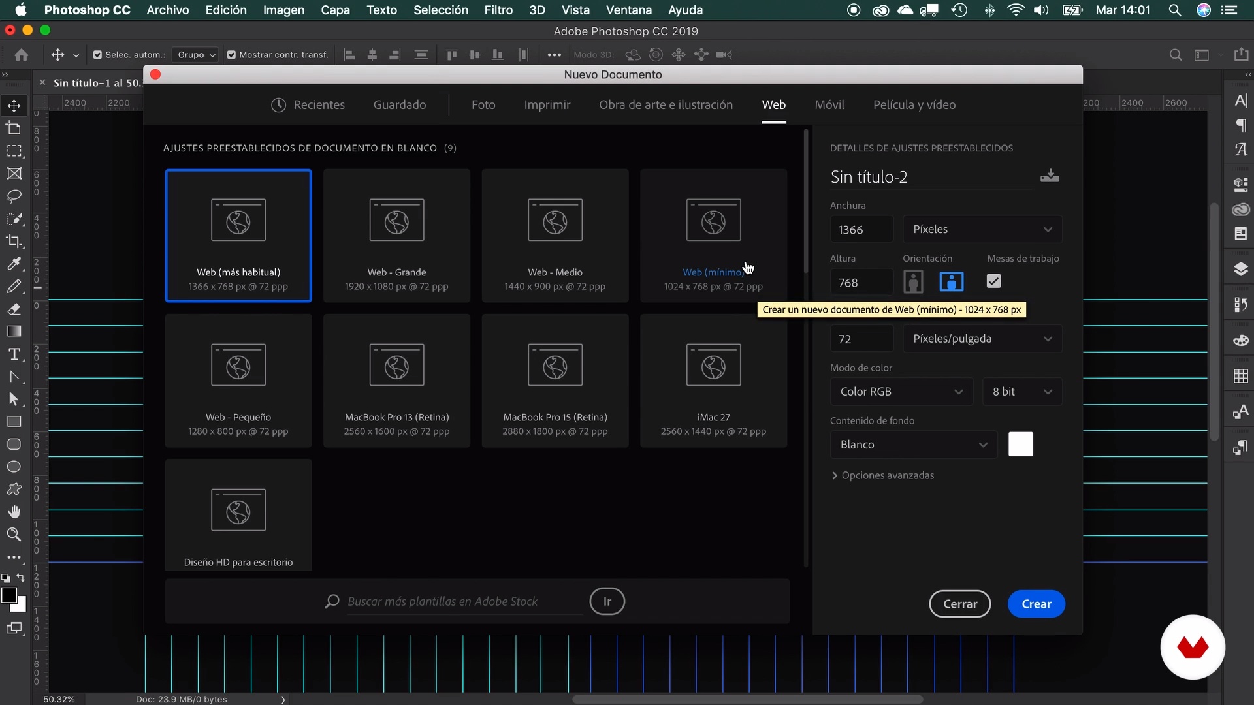Screen dimensions: 1254x705
Task: Select the Eraser tool
Action: [x=14, y=309]
